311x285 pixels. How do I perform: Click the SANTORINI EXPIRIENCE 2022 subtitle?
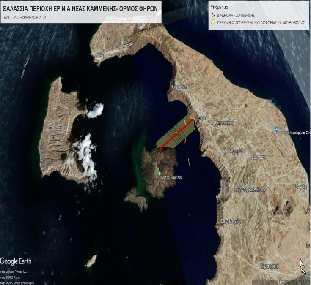(x=25, y=17)
